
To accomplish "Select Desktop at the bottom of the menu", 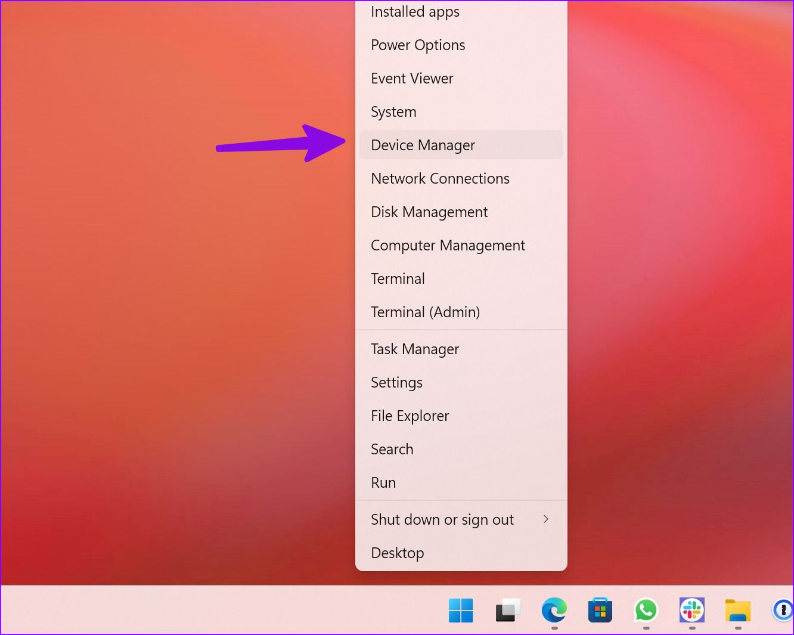I will click(x=398, y=553).
